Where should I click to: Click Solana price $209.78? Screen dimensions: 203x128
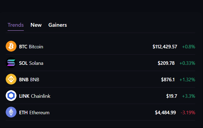pyautogui.click(x=166, y=63)
